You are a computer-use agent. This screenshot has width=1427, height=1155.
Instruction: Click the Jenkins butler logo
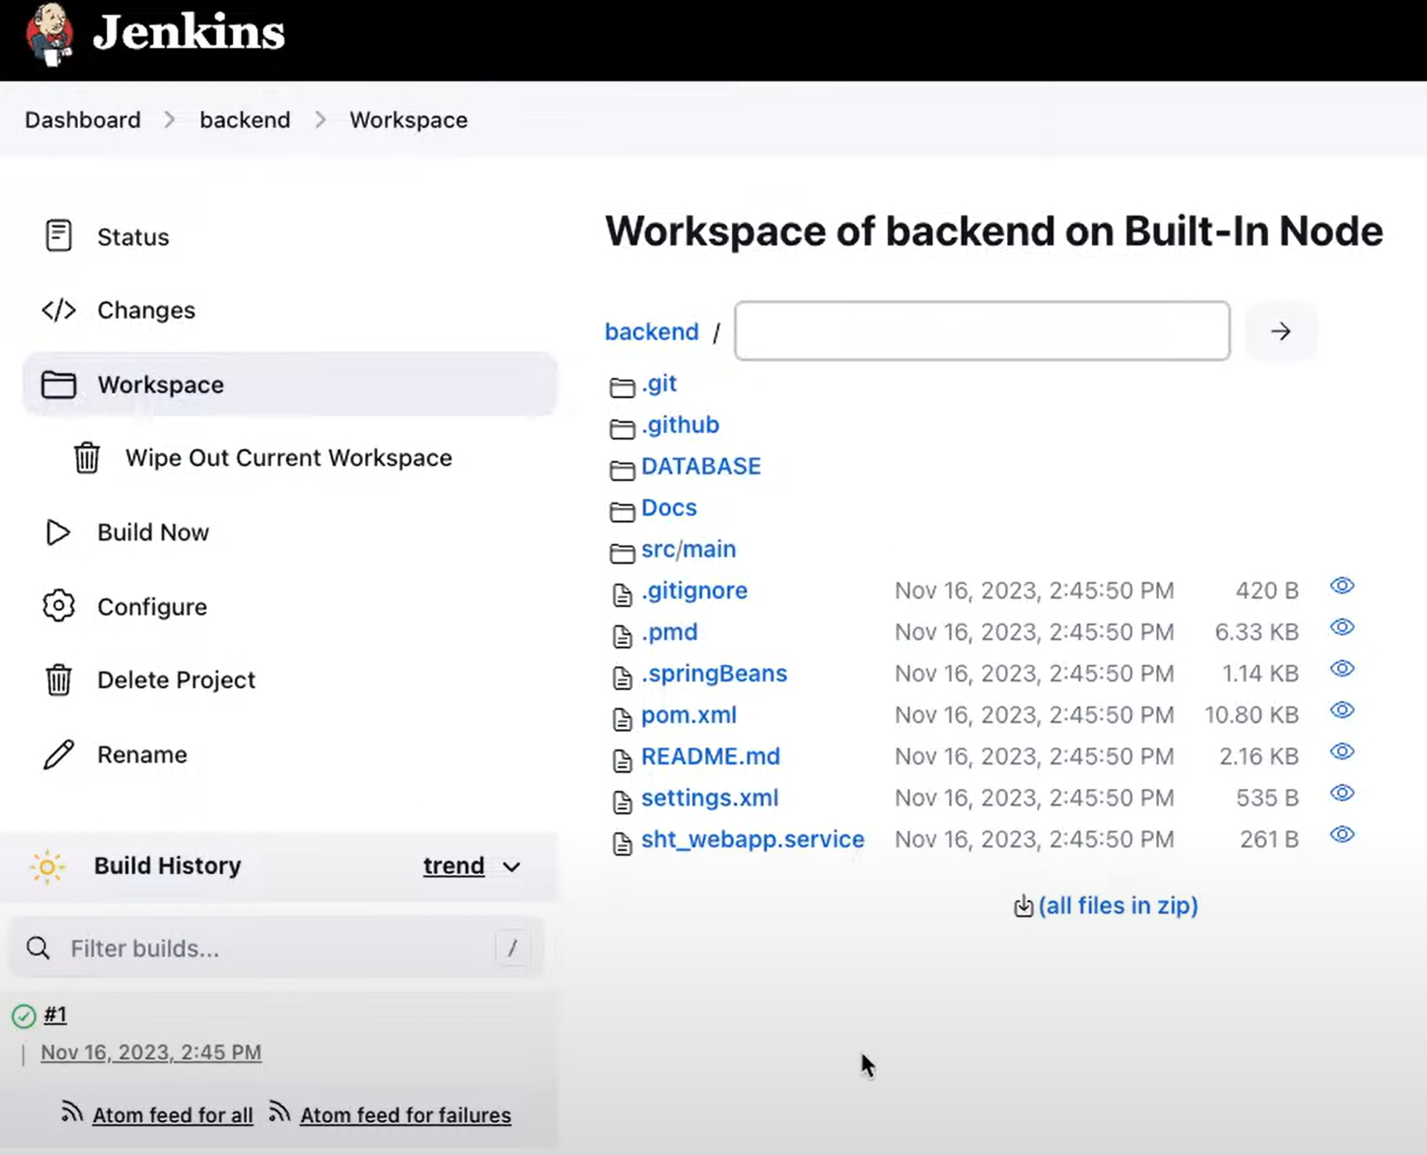(x=51, y=34)
